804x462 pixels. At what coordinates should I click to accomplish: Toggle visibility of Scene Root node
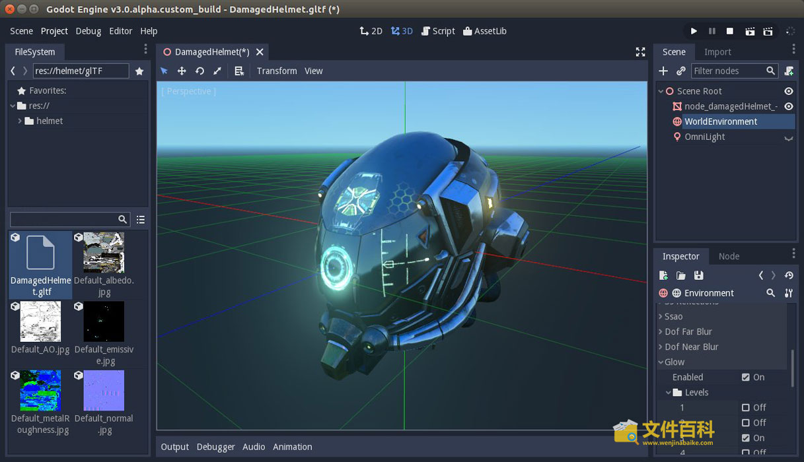pos(788,91)
